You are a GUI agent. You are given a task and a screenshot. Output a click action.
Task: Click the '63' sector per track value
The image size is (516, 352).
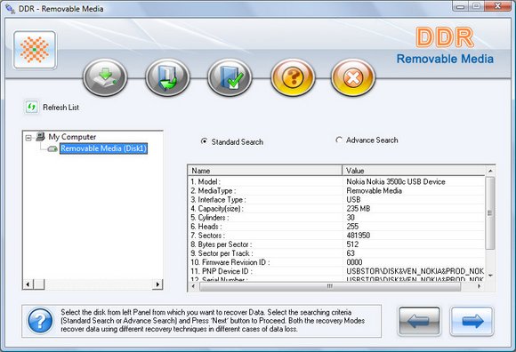tap(351, 253)
